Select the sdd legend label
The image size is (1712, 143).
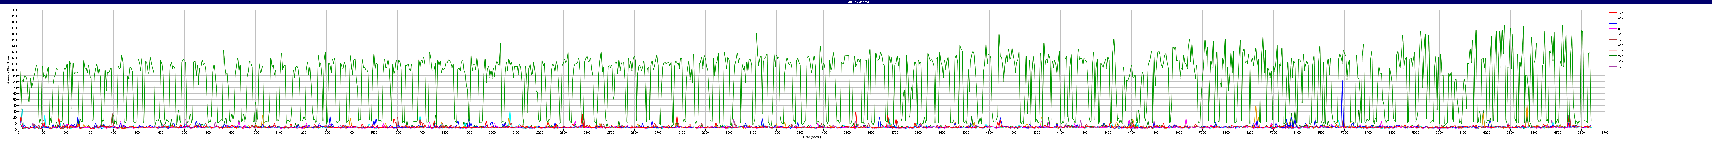tap(1621, 66)
